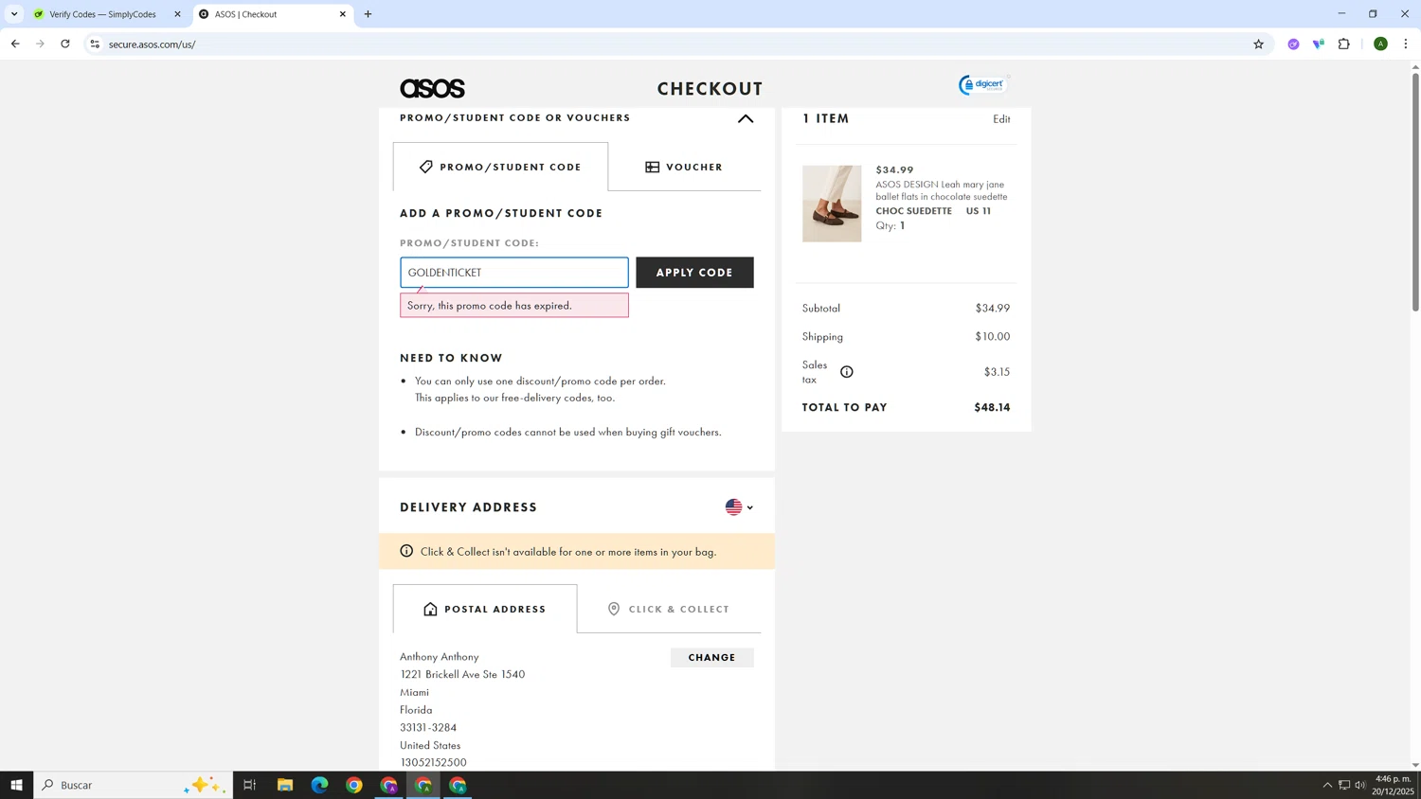Collapse the promo/student code section chevron

click(x=746, y=118)
